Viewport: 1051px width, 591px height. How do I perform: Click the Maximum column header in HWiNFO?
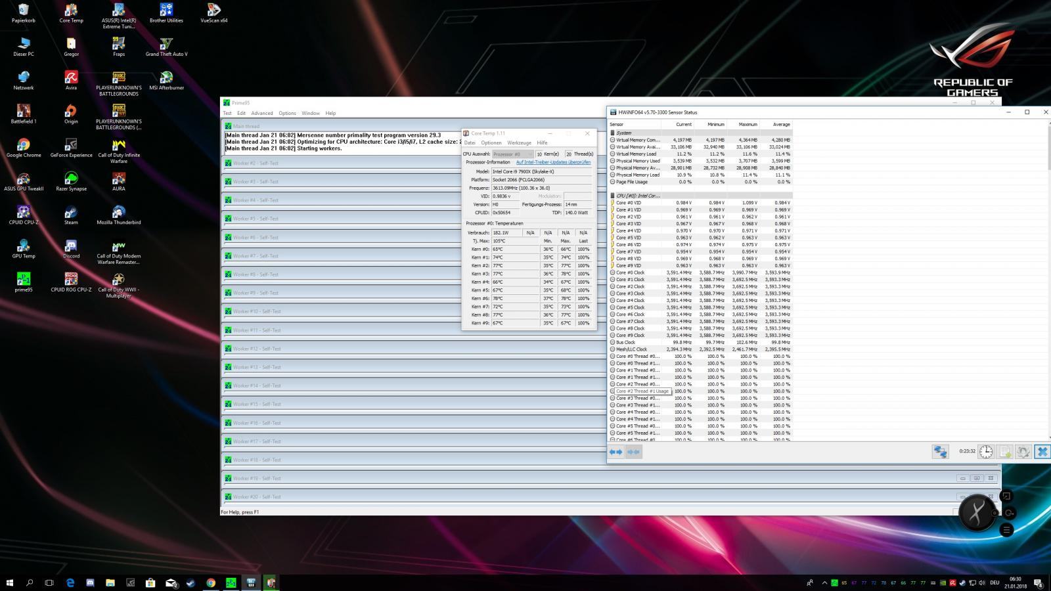(748, 124)
